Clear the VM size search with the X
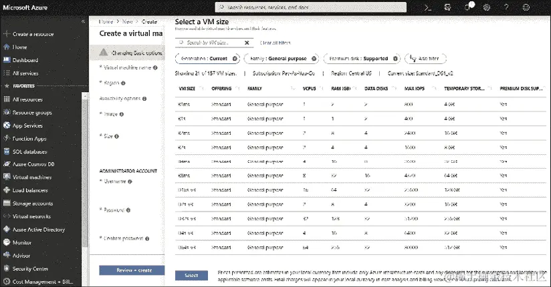This screenshot has height=287, width=551. 247,43
